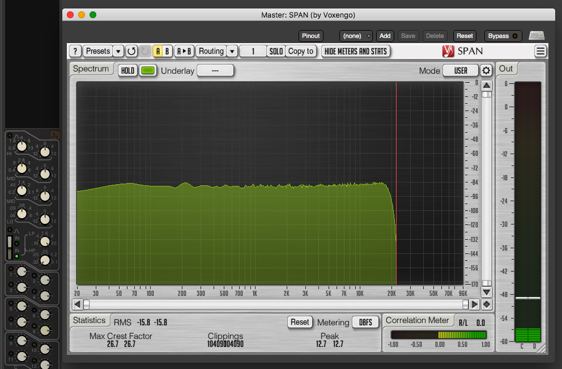Select the Correlation Meter tab
The width and height of the screenshot is (562, 369).
(x=418, y=321)
